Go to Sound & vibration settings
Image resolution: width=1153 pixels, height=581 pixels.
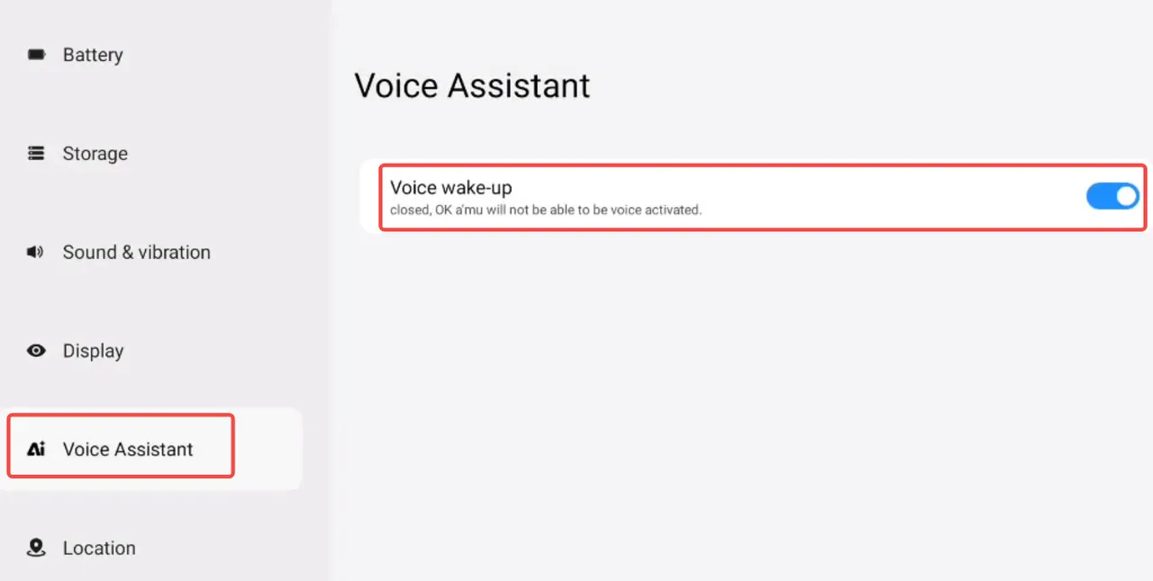(136, 253)
